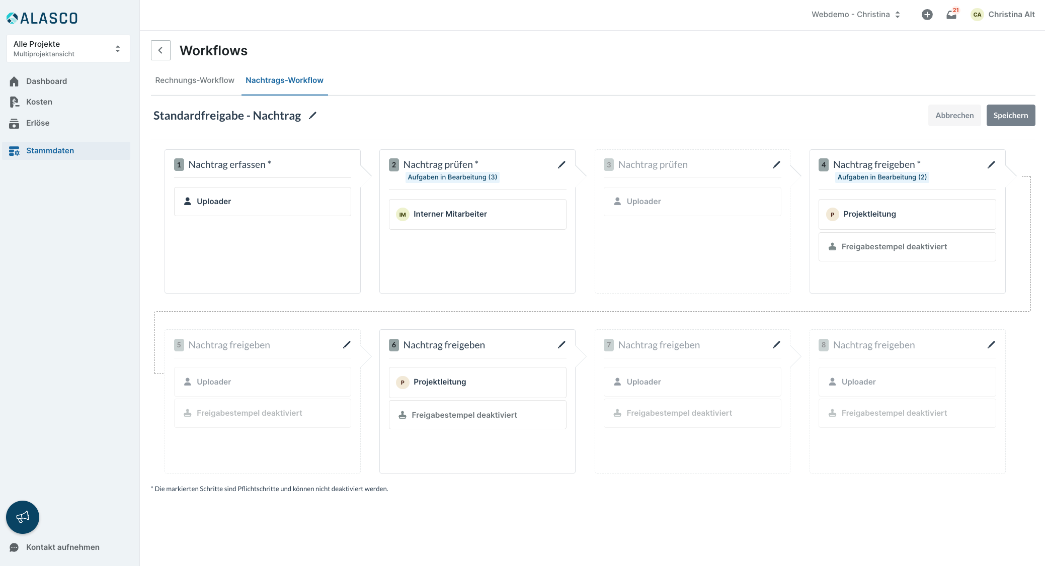Click pencil icon on step 2 Nachtrag prüfen
Screen dimensions: 1045x566
click(x=561, y=165)
